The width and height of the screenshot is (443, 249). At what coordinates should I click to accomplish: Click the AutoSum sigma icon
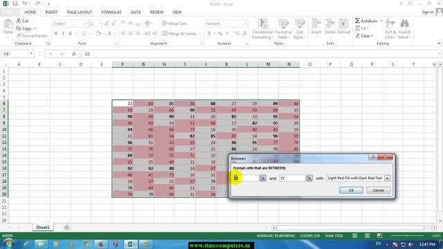point(357,21)
